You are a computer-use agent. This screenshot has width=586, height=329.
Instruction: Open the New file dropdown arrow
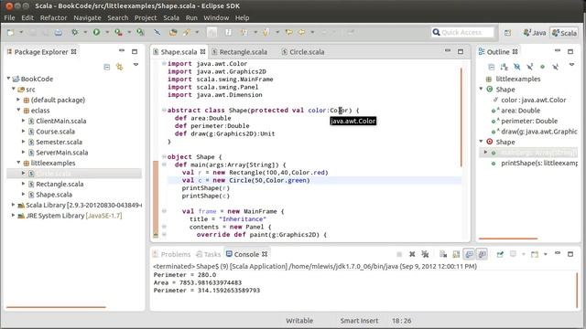click(x=21, y=33)
